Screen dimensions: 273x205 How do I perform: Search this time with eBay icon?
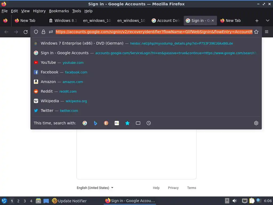click(117, 123)
